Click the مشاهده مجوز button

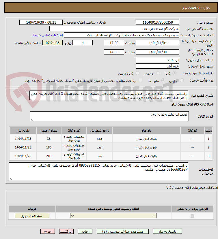[32, 216]
